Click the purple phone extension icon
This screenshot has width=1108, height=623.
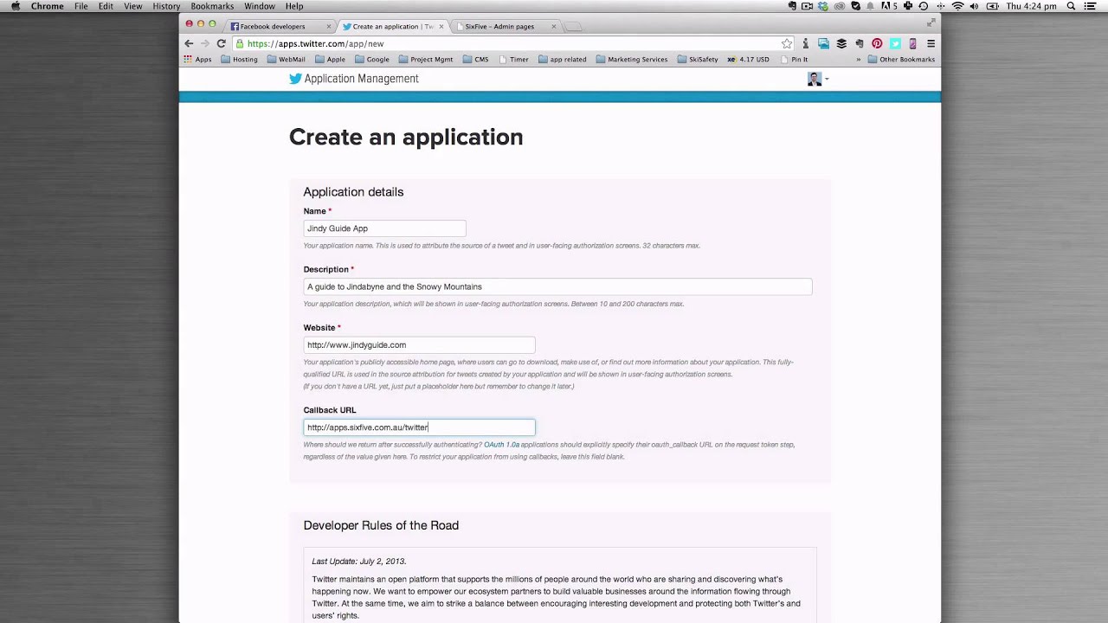pos(912,43)
